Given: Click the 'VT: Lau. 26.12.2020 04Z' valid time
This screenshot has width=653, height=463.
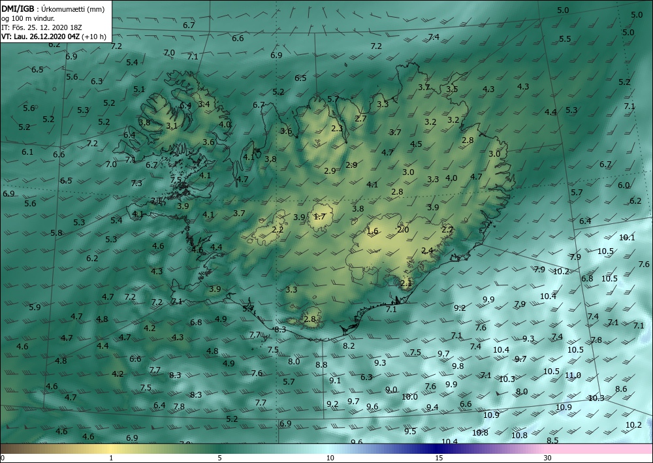Looking at the screenshot, I should click(40, 37).
